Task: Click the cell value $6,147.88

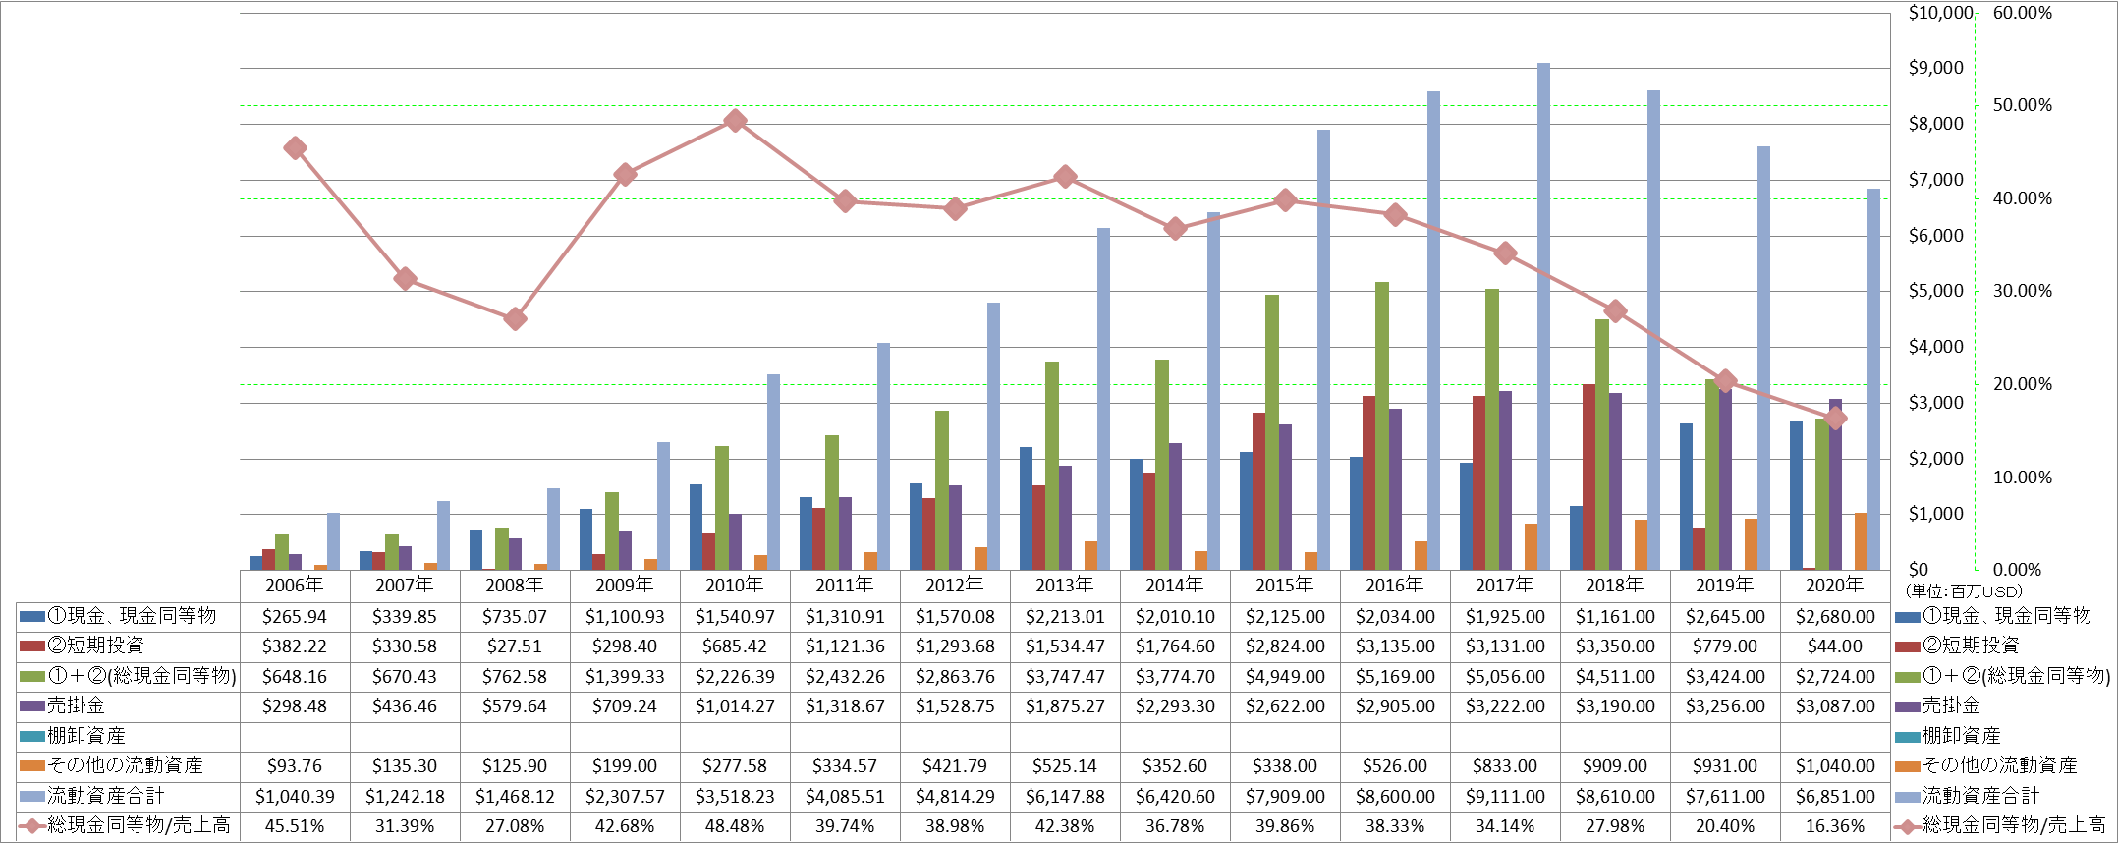Action: 1065,797
